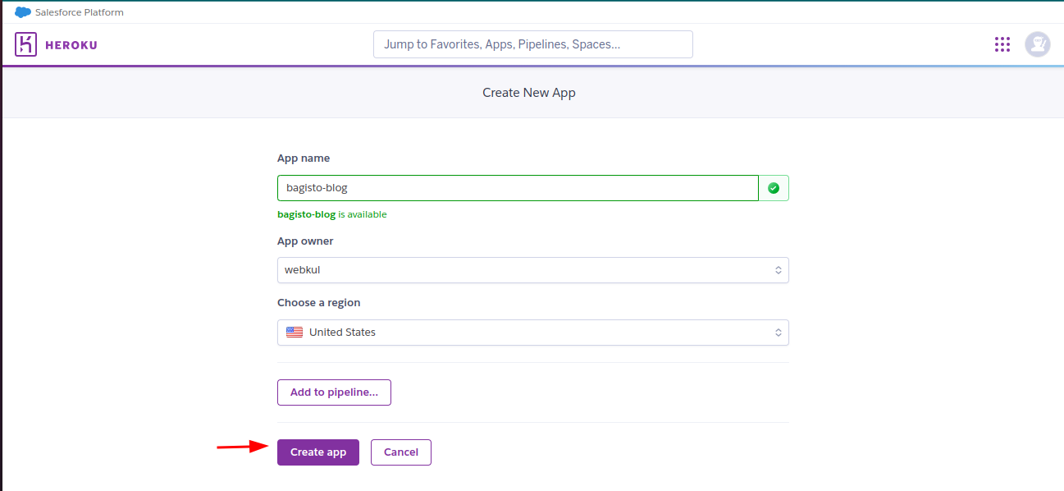Image resolution: width=1064 pixels, height=491 pixels.
Task: Click the green availability checkmark icon
Action: [774, 188]
